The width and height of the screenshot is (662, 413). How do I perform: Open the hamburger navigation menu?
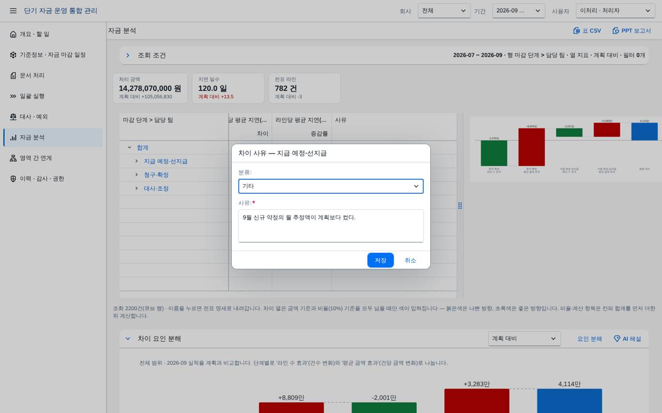click(x=13, y=11)
